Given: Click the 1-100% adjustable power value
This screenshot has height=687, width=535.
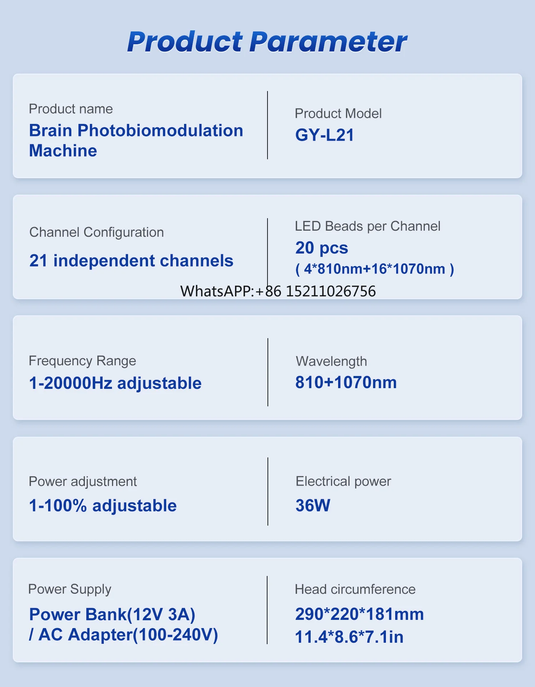Looking at the screenshot, I should (x=103, y=506).
